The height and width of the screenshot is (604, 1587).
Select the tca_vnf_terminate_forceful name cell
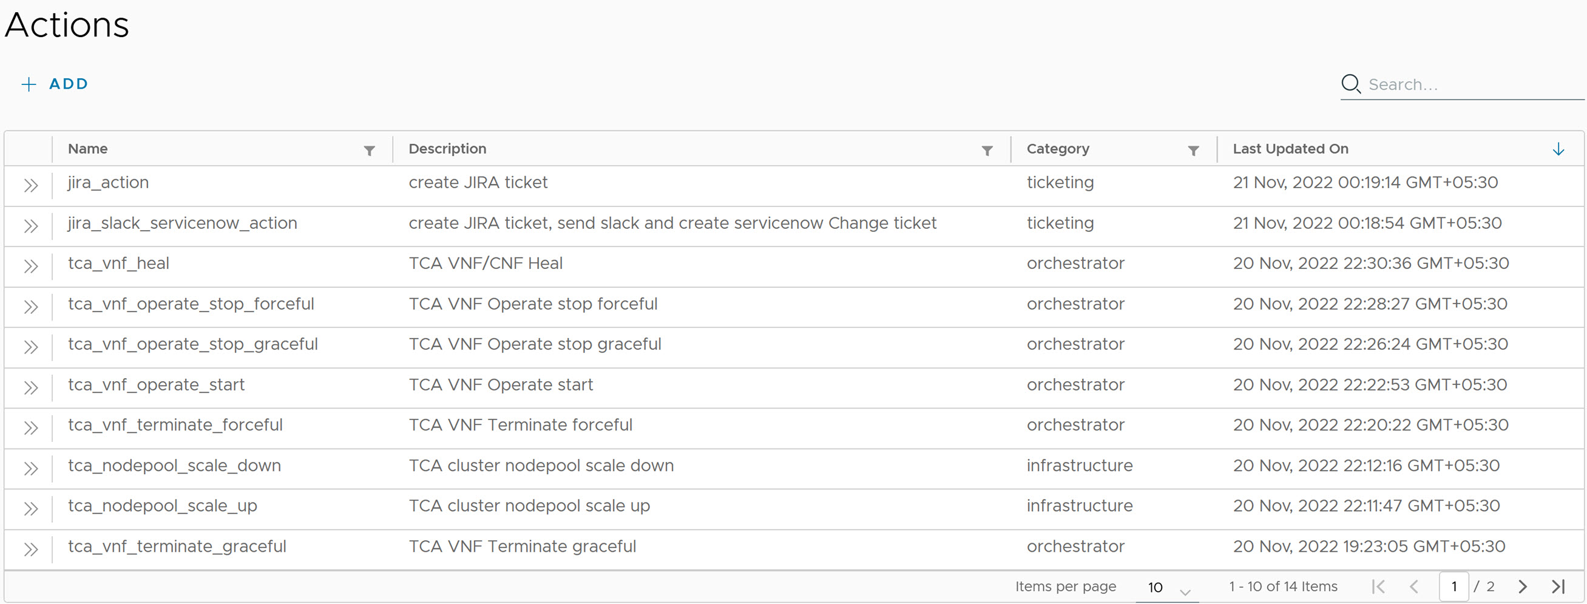pyautogui.click(x=175, y=425)
